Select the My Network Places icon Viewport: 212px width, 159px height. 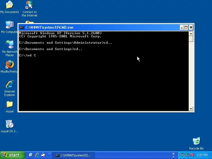tap(10, 48)
